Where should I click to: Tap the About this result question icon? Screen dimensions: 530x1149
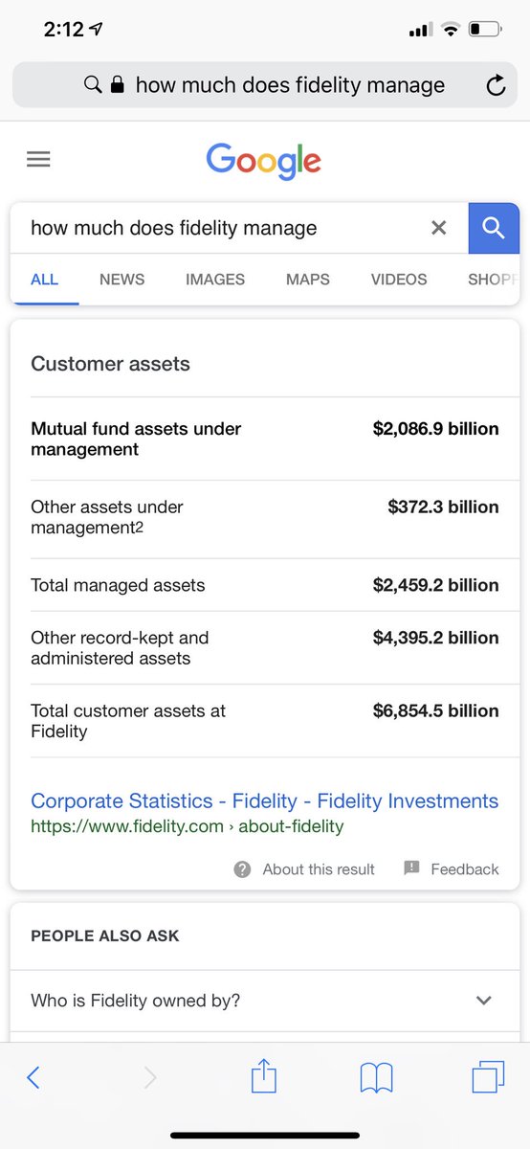pyautogui.click(x=243, y=869)
